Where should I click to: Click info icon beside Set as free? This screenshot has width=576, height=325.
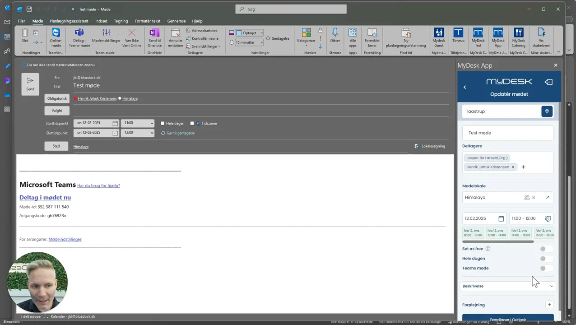tap(488, 249)
